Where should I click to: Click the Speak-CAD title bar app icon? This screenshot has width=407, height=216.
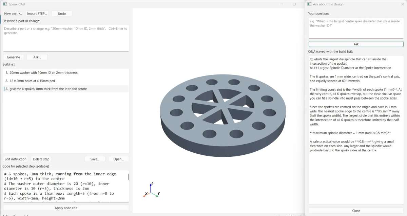coord(5,4)
